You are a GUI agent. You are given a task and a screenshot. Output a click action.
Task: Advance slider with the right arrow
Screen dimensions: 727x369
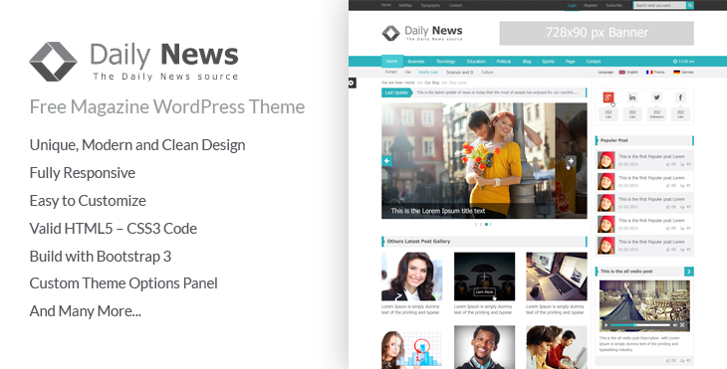point(571,161)
